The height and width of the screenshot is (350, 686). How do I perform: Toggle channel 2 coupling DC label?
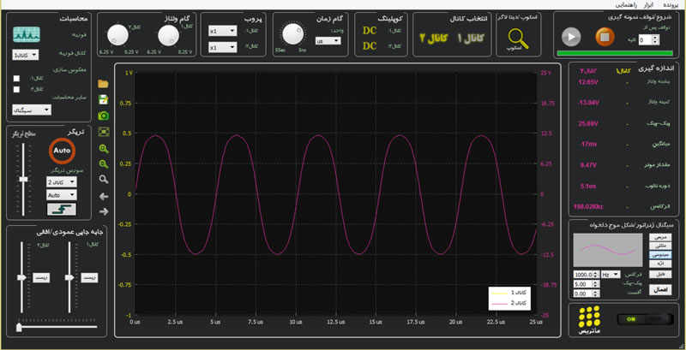(x=370, y=46)
